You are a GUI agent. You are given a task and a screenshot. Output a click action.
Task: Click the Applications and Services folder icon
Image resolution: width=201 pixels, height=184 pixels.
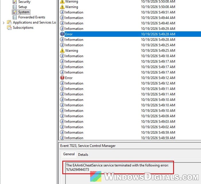pyautogui.click(x=9, y=22)
